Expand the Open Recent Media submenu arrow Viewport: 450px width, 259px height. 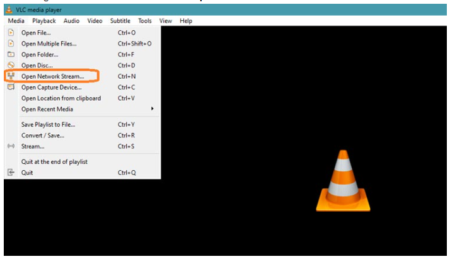coord(152,109)
